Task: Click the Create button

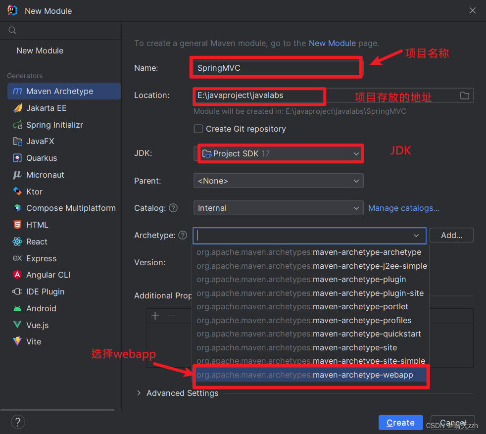Action: [400, 423]
